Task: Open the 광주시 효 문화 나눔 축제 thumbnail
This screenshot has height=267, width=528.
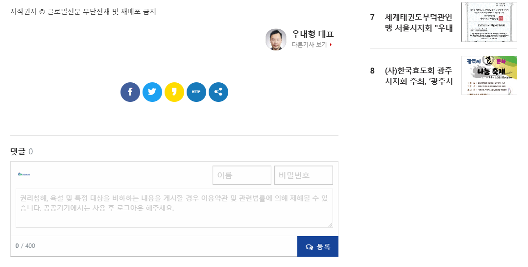Action: click(489, 75)
